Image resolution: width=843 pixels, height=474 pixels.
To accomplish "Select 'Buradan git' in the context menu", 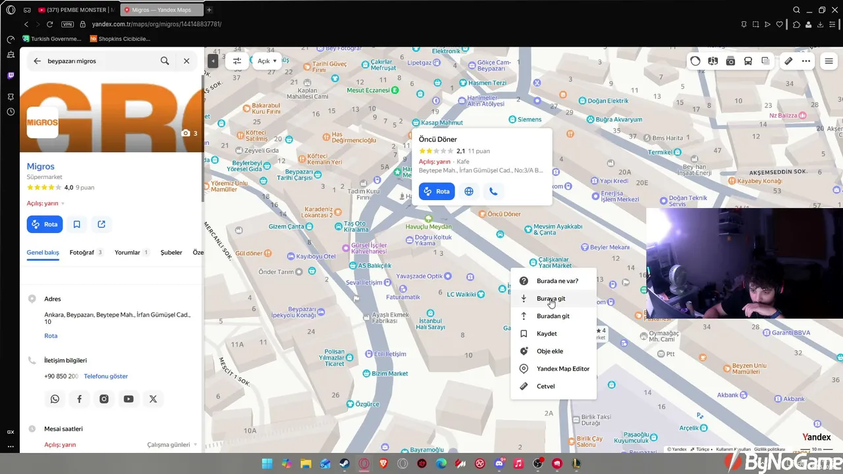I will pyautogui.click(x=553, y=316).
